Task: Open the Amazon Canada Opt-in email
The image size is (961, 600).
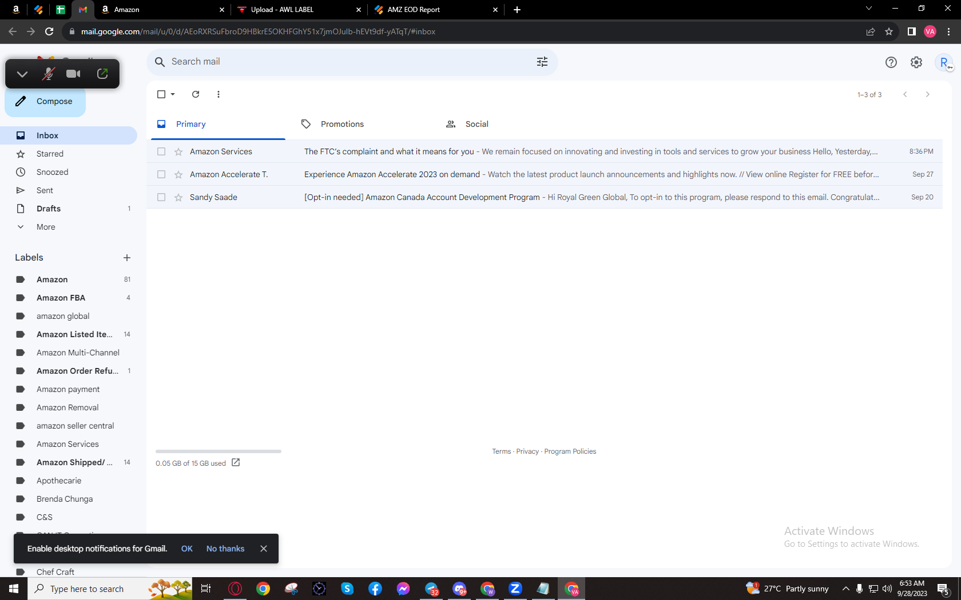Action: coord(545,197)
